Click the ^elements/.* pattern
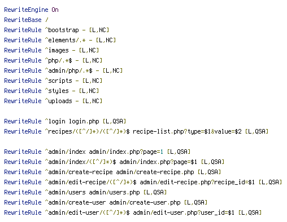Viewport: 287px width, 222px height. tap(65, 40)
